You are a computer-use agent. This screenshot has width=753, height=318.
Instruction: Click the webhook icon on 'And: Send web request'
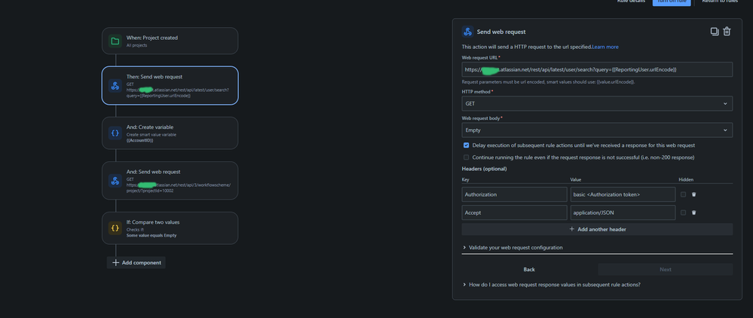tap(115, 181)
